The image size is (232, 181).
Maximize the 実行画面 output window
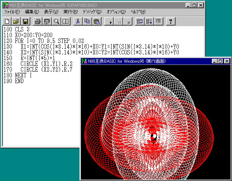pyautogui.click(x=220, y=61)
